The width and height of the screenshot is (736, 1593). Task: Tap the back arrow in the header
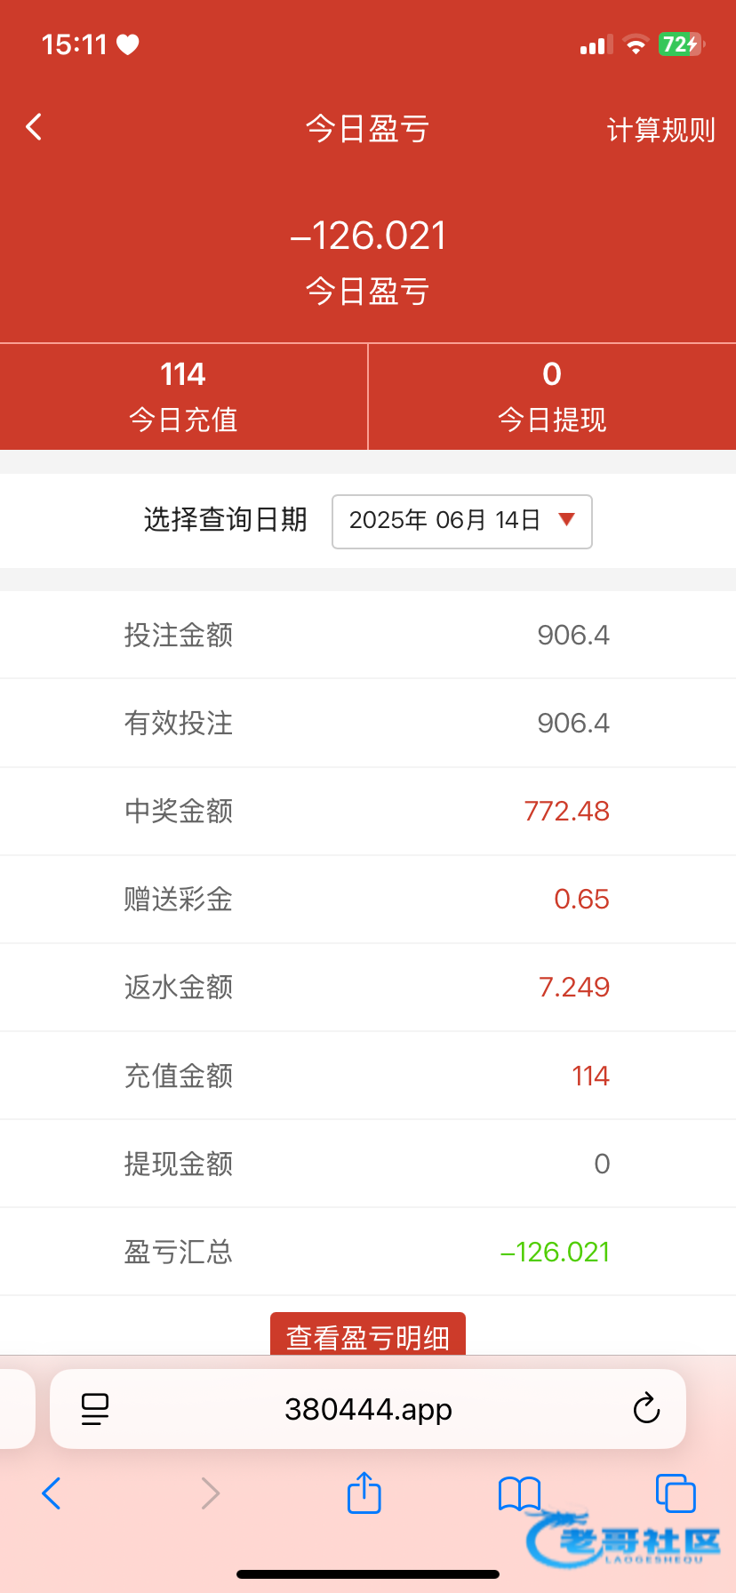pos(34,128)
